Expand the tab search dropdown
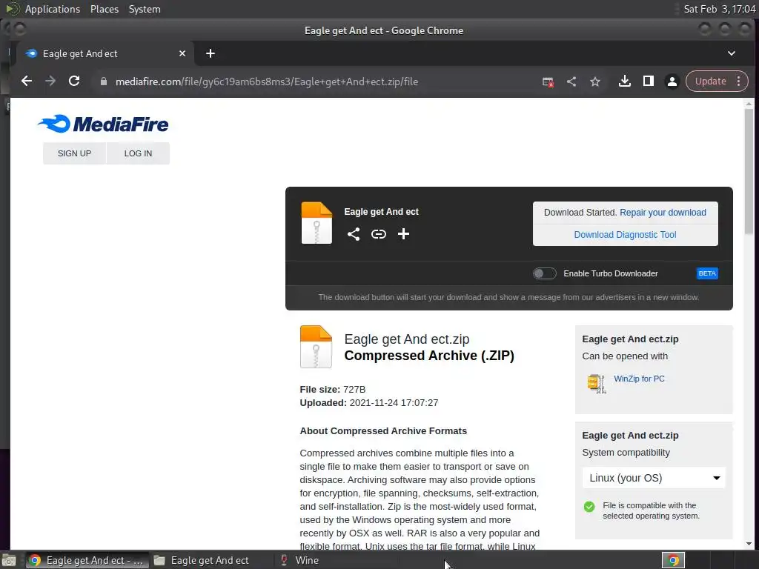Screen dimensions: 759x569 pyautogui.click(x=732, y=53)
